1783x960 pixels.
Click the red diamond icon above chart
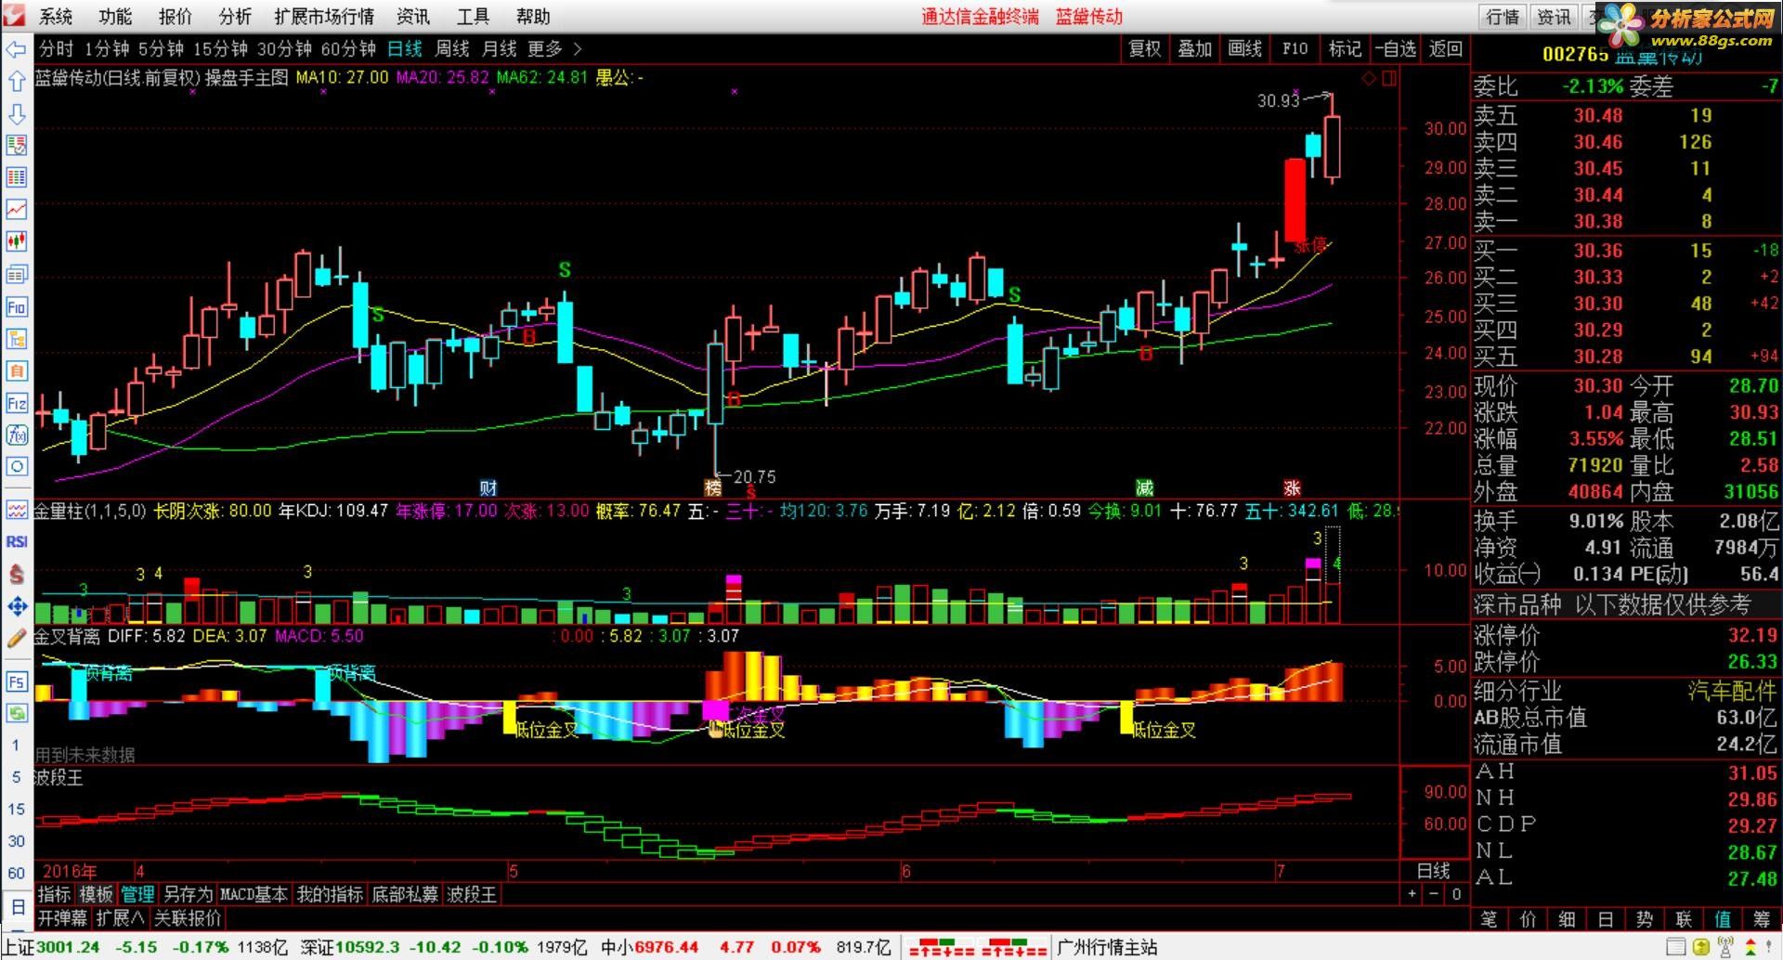(1369, 79)
